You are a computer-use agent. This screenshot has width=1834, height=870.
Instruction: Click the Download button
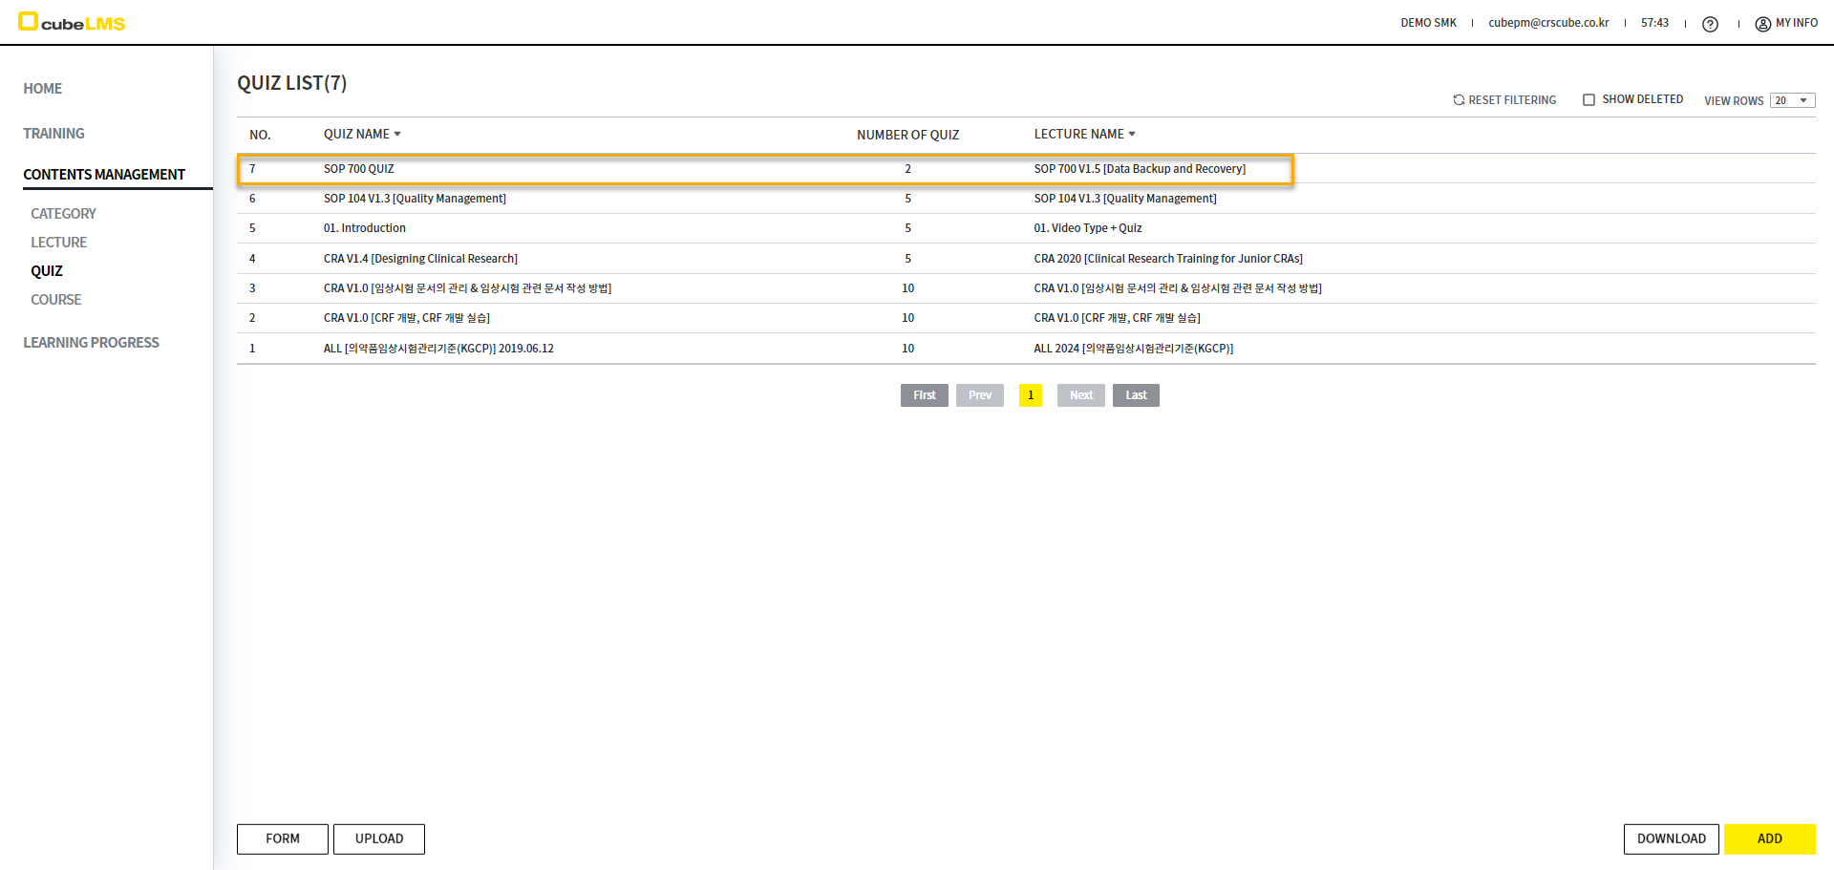point(1671,838)
